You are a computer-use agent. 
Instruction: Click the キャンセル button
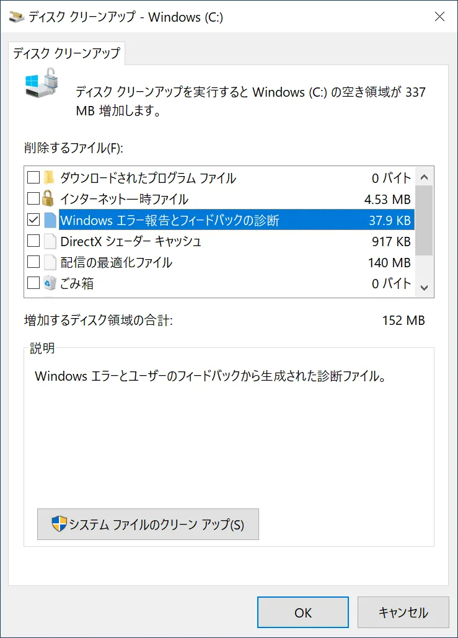403,613
